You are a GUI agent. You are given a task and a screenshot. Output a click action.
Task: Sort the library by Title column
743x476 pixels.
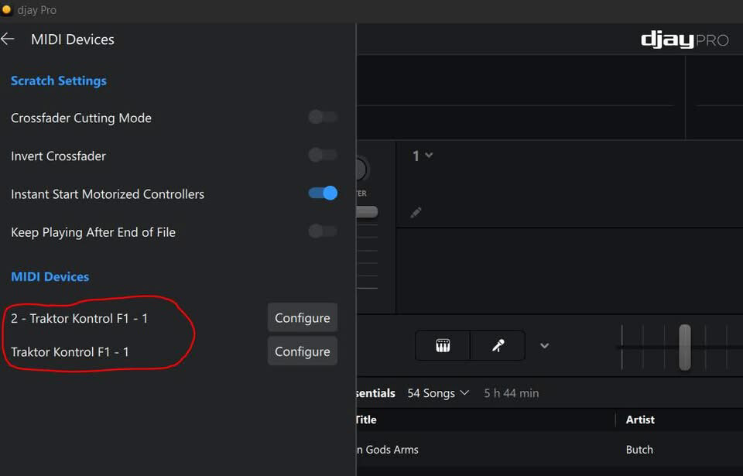coord(366,419)
